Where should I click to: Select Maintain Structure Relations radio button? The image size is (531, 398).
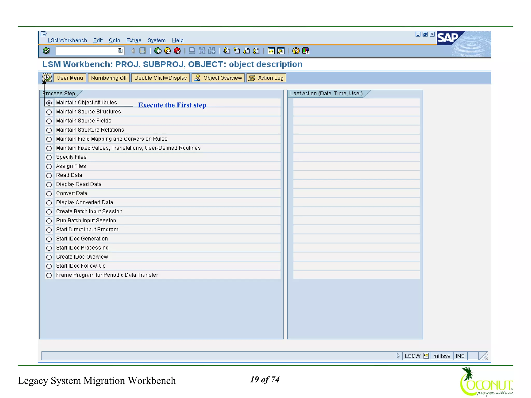(x=49, y=130)
